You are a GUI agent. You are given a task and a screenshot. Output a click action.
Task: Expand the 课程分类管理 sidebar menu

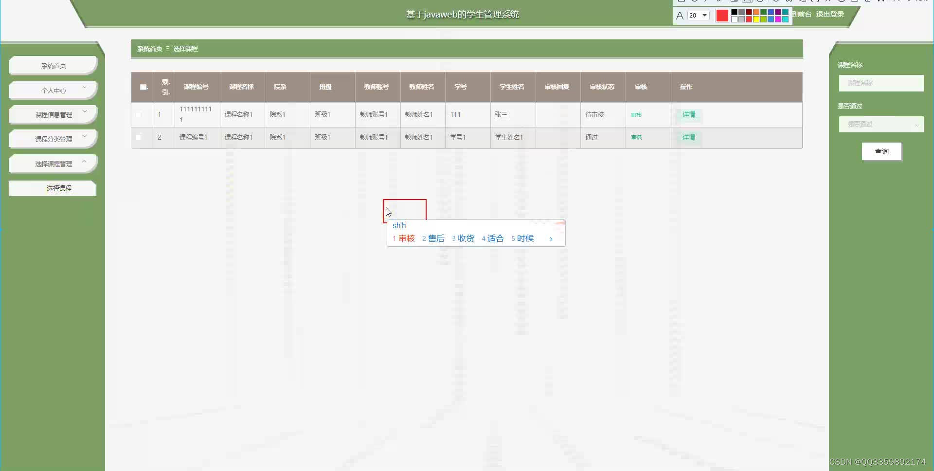(x=54, y=139)
